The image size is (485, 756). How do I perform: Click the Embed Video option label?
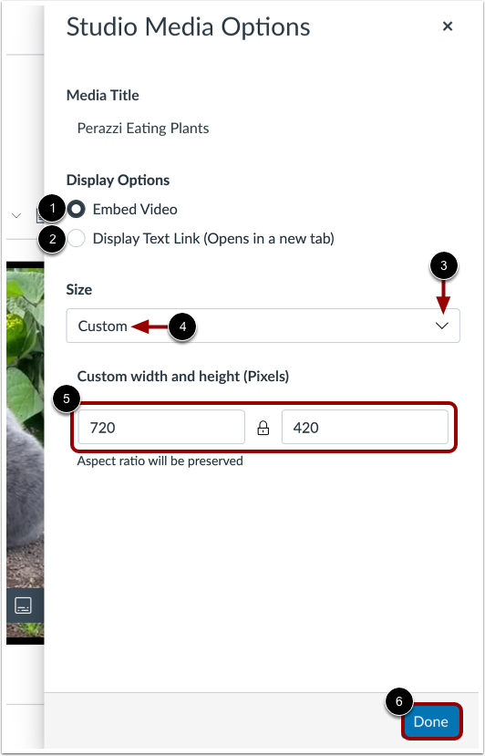pos(135,209)
